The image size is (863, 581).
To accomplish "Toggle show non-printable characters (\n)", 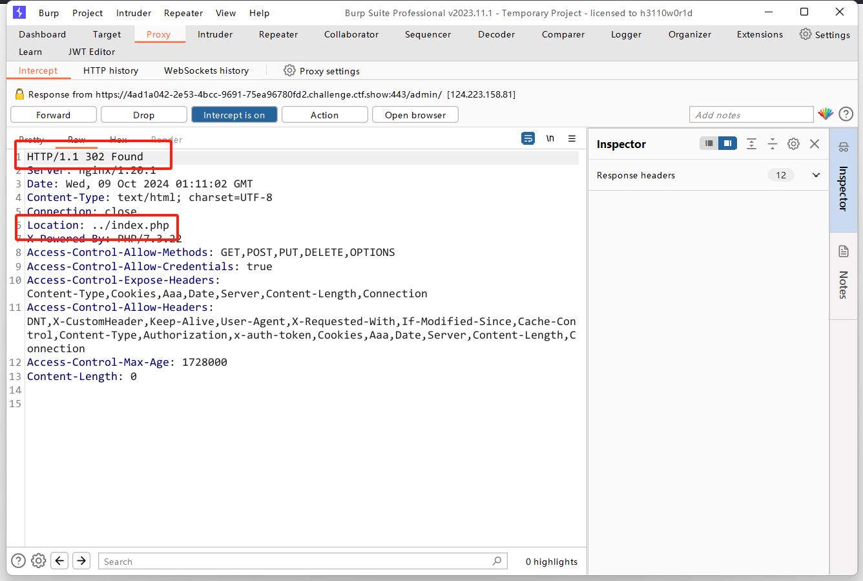I will click(550, 138).
